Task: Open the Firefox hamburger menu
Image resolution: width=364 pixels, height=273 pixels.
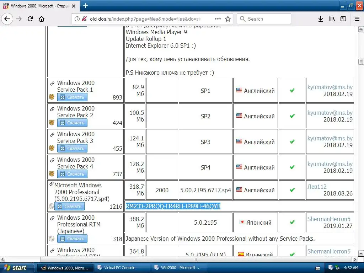Action: [357, 19]
